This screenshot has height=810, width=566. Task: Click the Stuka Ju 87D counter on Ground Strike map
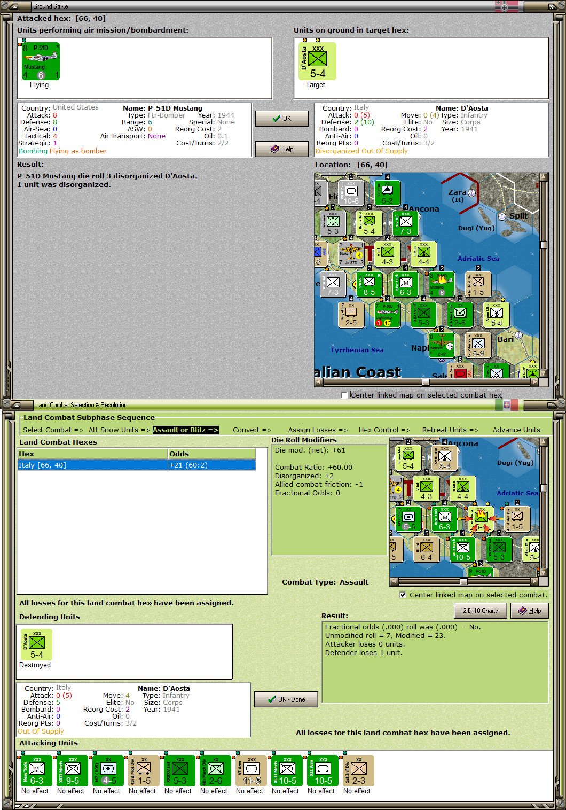pyautogui.click(x=351, y=254)
